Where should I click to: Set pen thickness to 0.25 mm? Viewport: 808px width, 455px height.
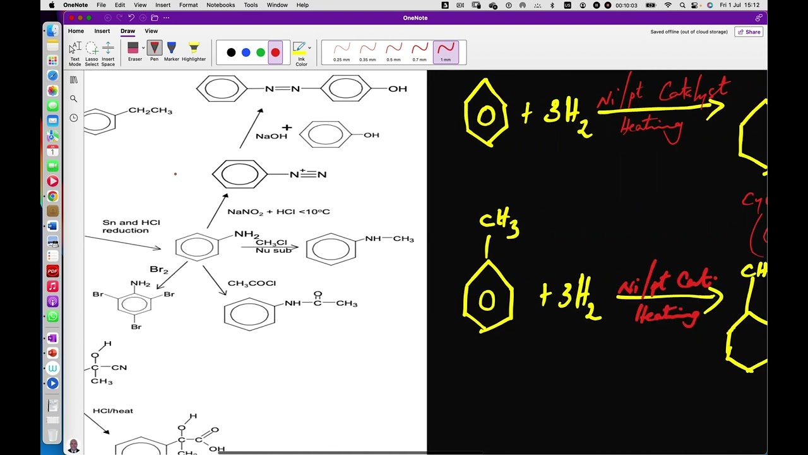pos(342,52)
